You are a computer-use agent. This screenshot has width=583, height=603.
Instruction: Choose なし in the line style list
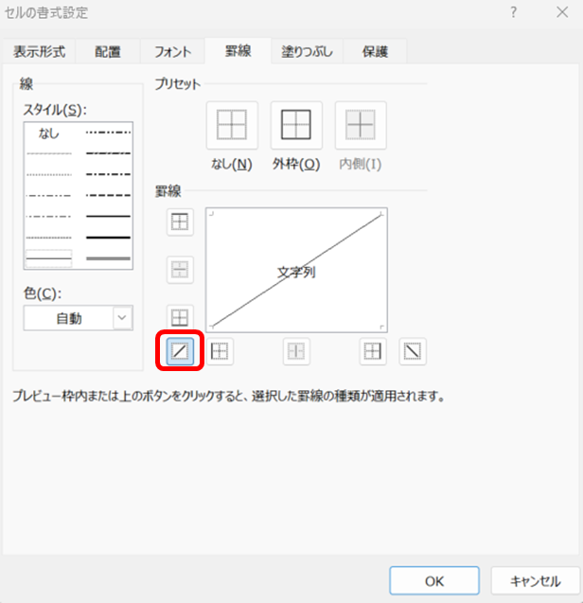point(48,133)
